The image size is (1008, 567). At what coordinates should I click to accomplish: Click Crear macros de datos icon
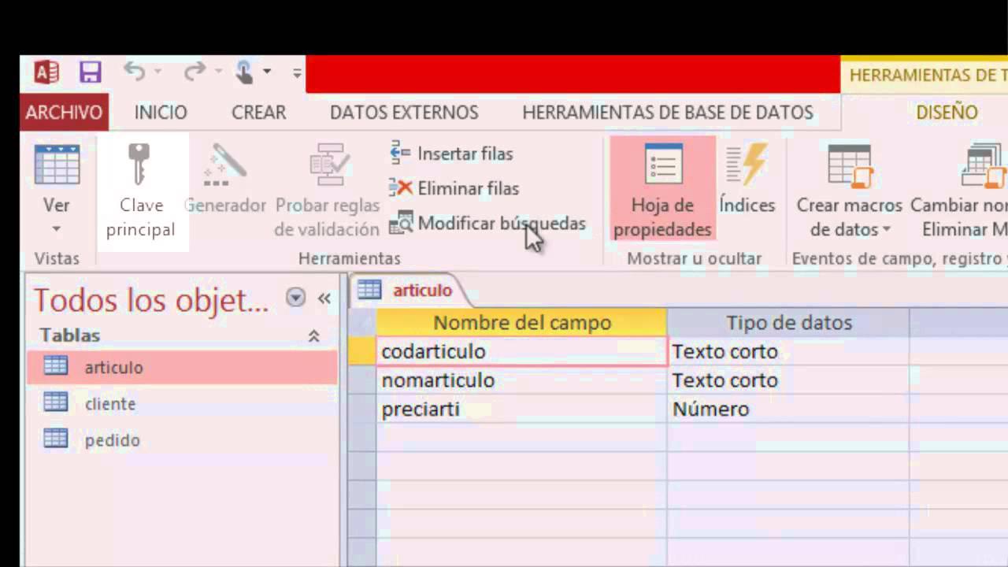click(849, 165)
